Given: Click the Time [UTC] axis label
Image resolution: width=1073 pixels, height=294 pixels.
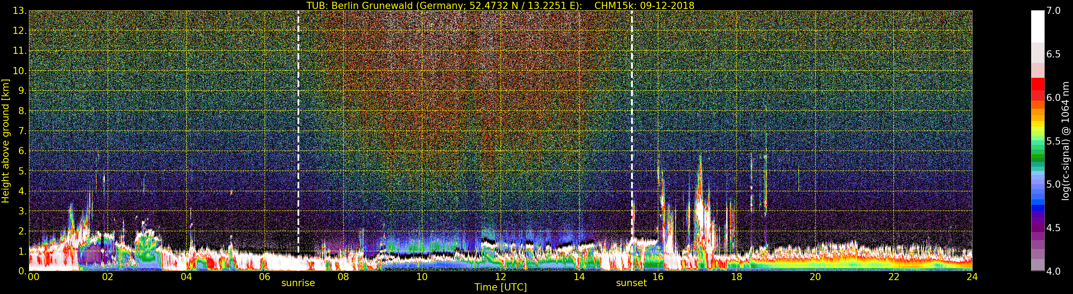Looking at the screenshot, I should (500, 287).
